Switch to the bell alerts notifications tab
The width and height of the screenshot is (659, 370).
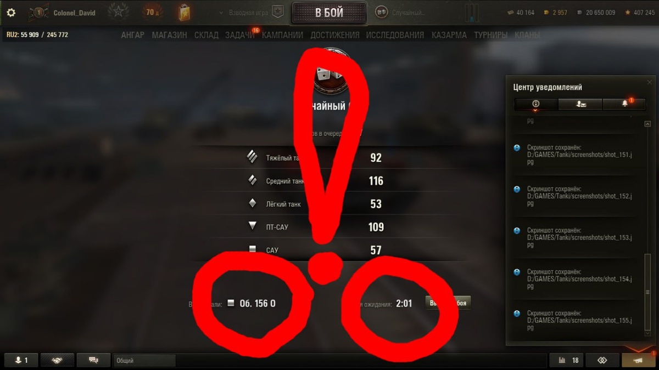click(x=625, y=104)
